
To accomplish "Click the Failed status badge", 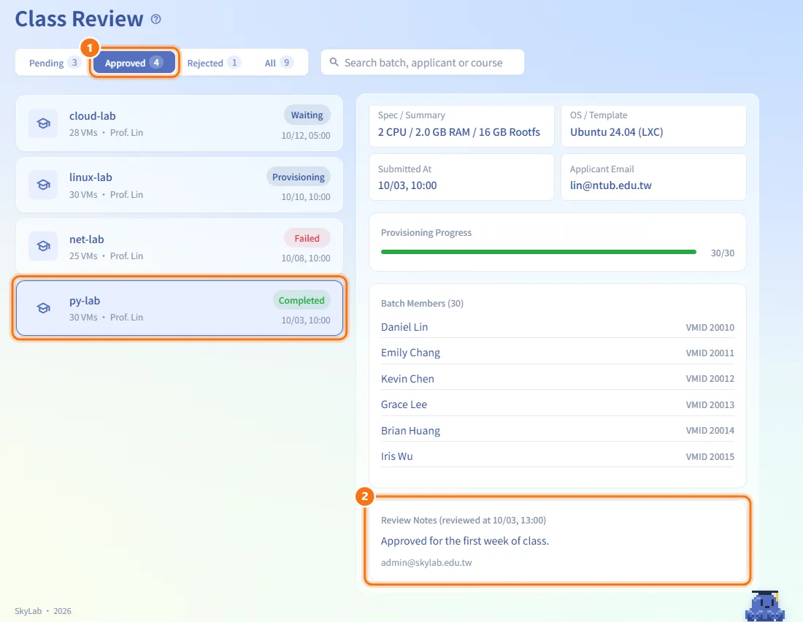I will [x=307, y=238].
